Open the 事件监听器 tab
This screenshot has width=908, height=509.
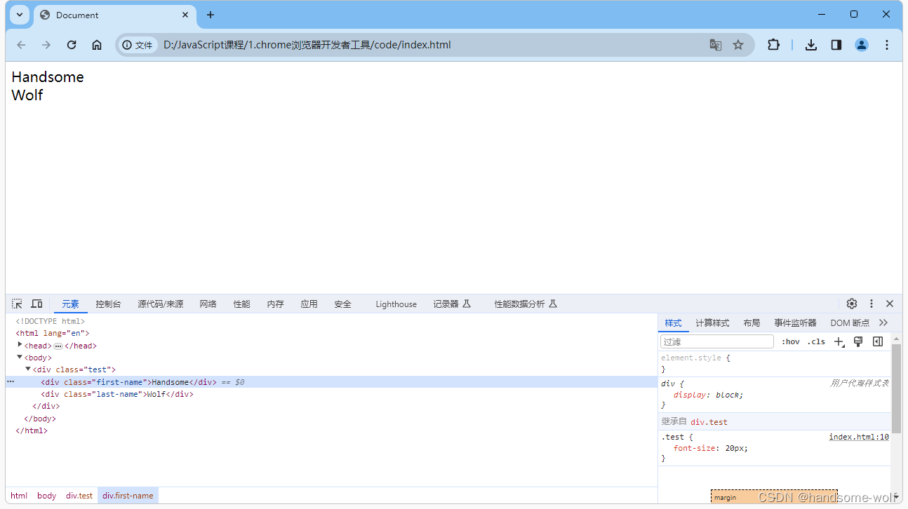coord(796,323)
